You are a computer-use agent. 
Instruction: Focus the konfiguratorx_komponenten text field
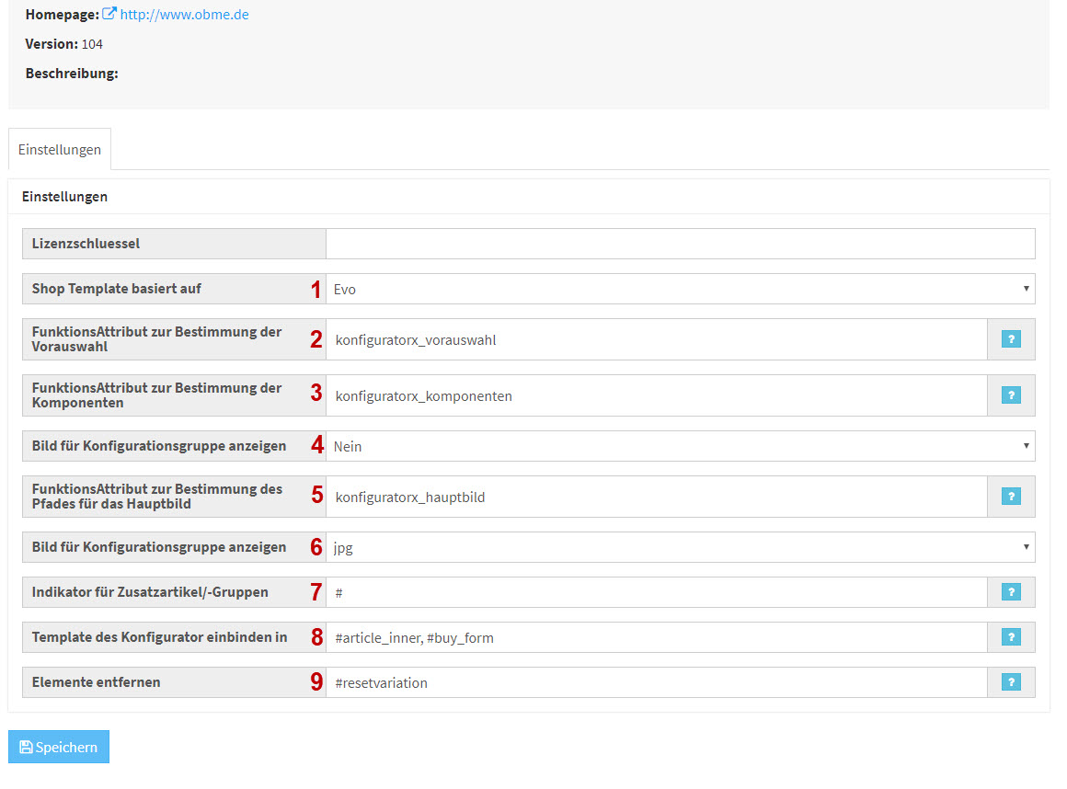pos(656,395)
